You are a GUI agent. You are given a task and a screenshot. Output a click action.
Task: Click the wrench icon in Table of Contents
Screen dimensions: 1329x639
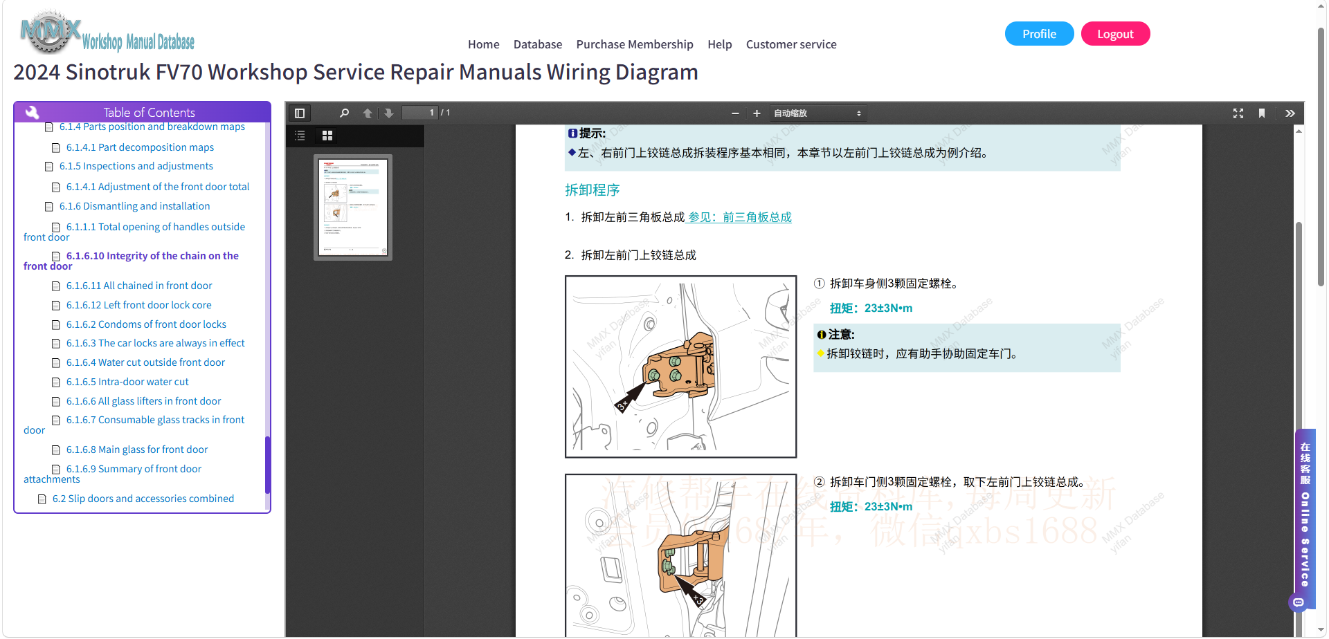(x=32, y=112)
